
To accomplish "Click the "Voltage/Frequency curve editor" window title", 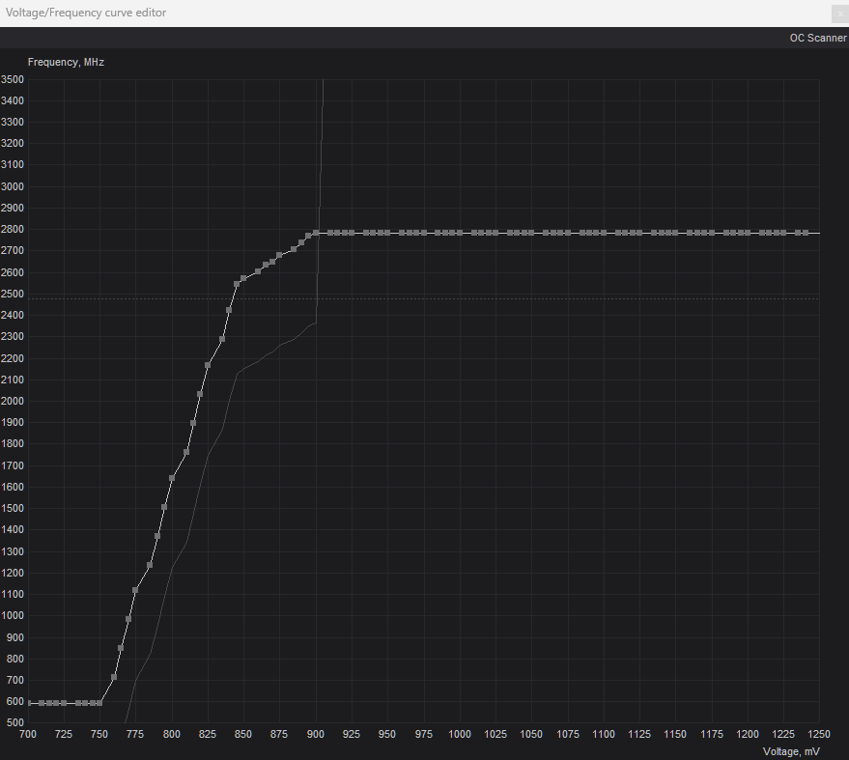I will tap(86, 13).
